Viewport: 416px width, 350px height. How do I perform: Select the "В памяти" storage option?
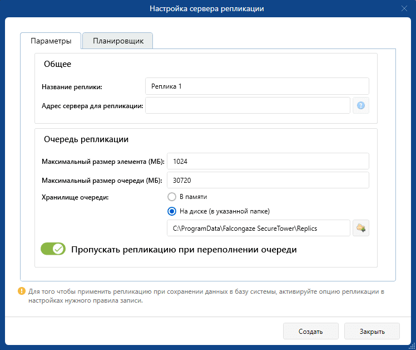pos(172,197)
